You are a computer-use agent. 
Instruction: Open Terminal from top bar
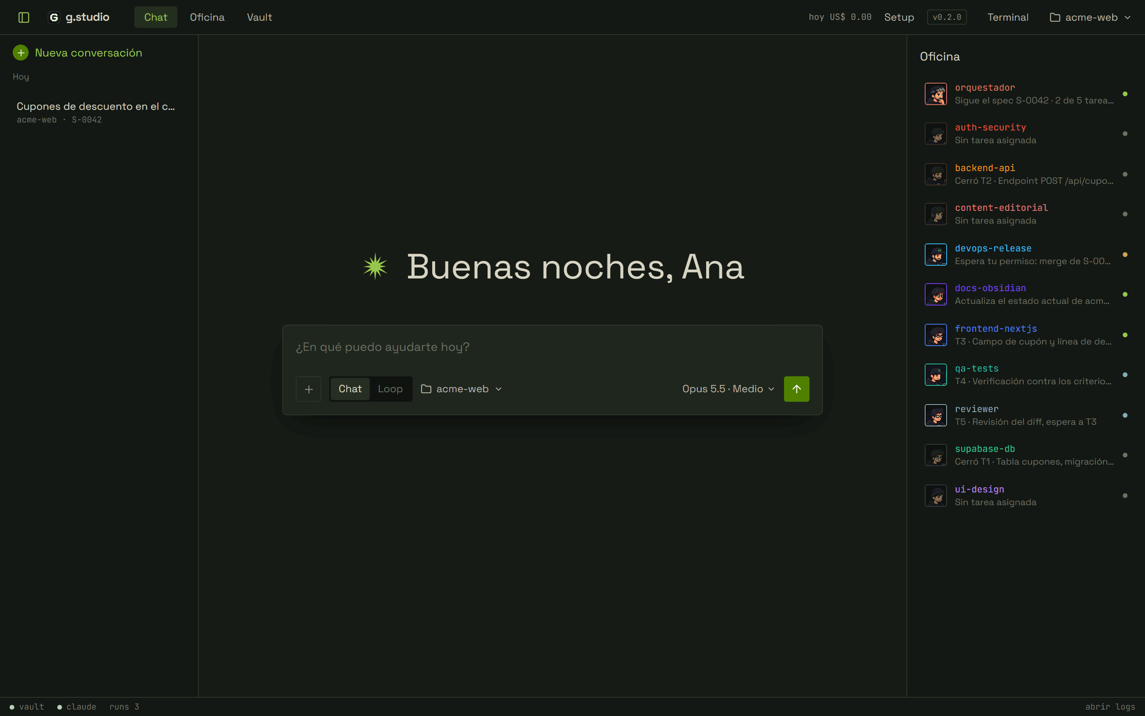[1008, 18]
